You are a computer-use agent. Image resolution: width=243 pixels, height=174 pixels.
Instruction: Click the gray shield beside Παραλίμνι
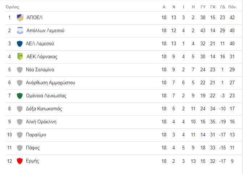pos(20,135)
